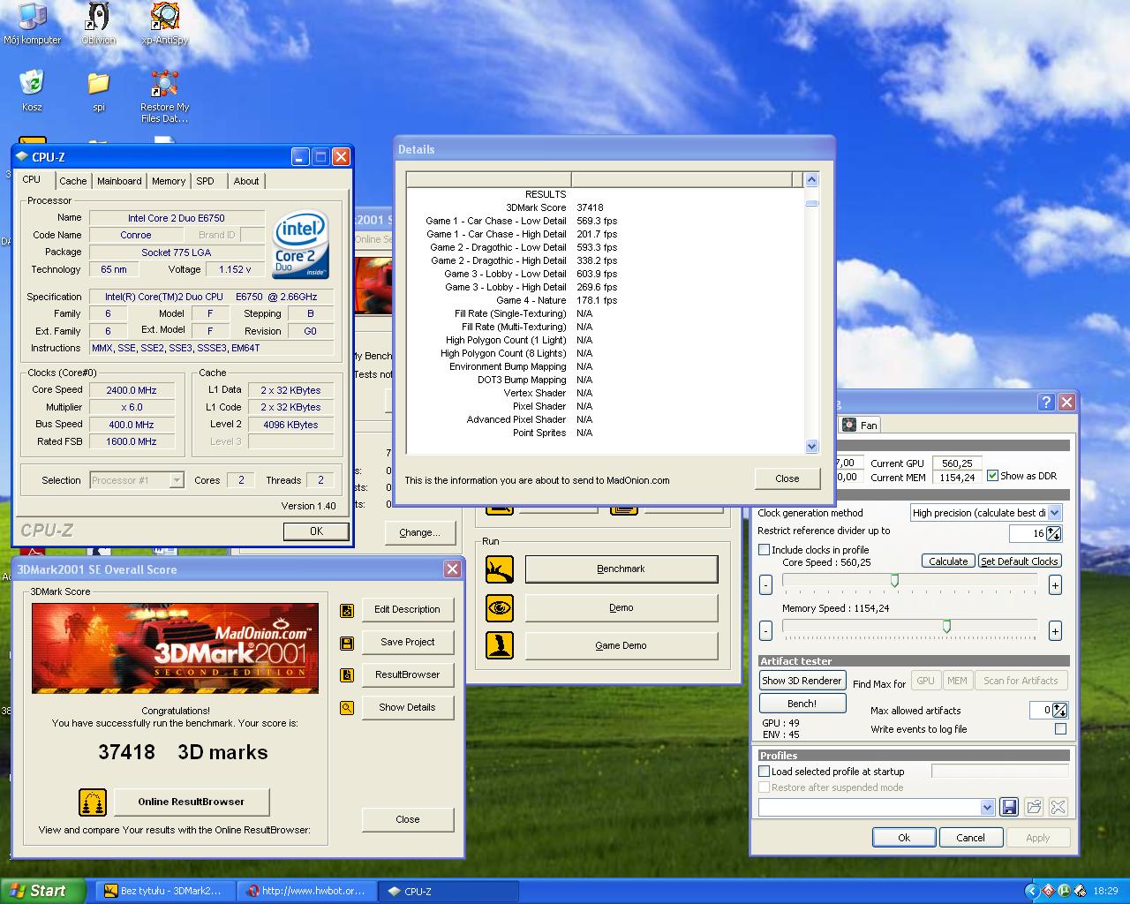The width and height of the screenshot is (1130, 904).
Task: Click the Benchmark run icon
Action: (x=500, y=569)
